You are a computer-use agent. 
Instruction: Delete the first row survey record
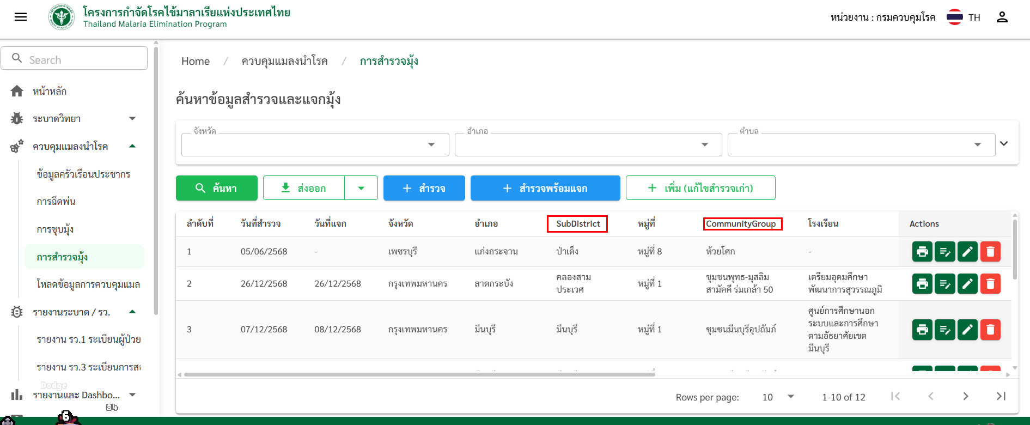[x=990, y=252]
